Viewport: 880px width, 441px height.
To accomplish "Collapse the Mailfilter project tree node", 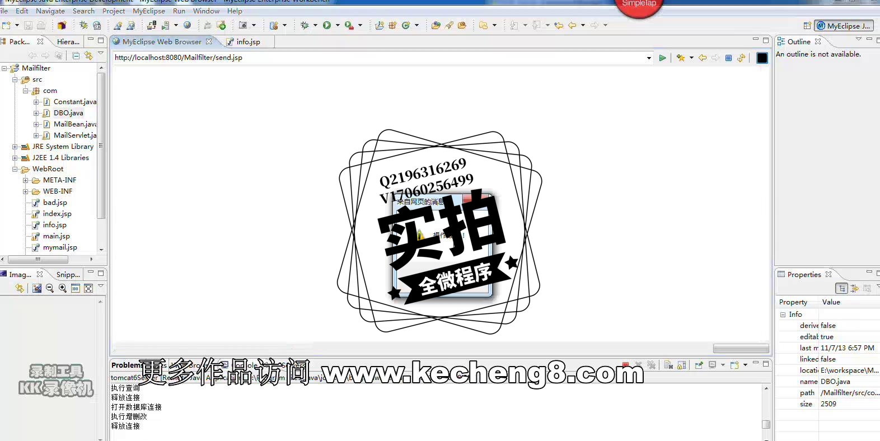I will coord(4,68).
